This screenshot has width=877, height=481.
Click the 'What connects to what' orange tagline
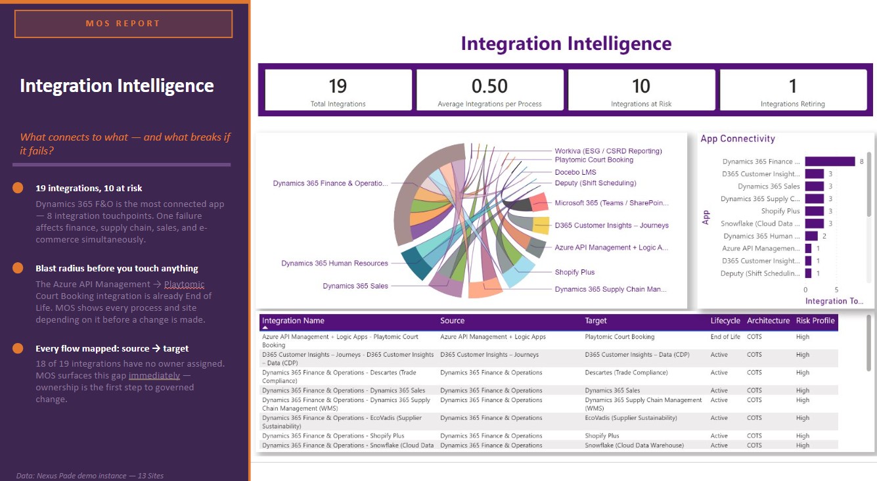125,144
